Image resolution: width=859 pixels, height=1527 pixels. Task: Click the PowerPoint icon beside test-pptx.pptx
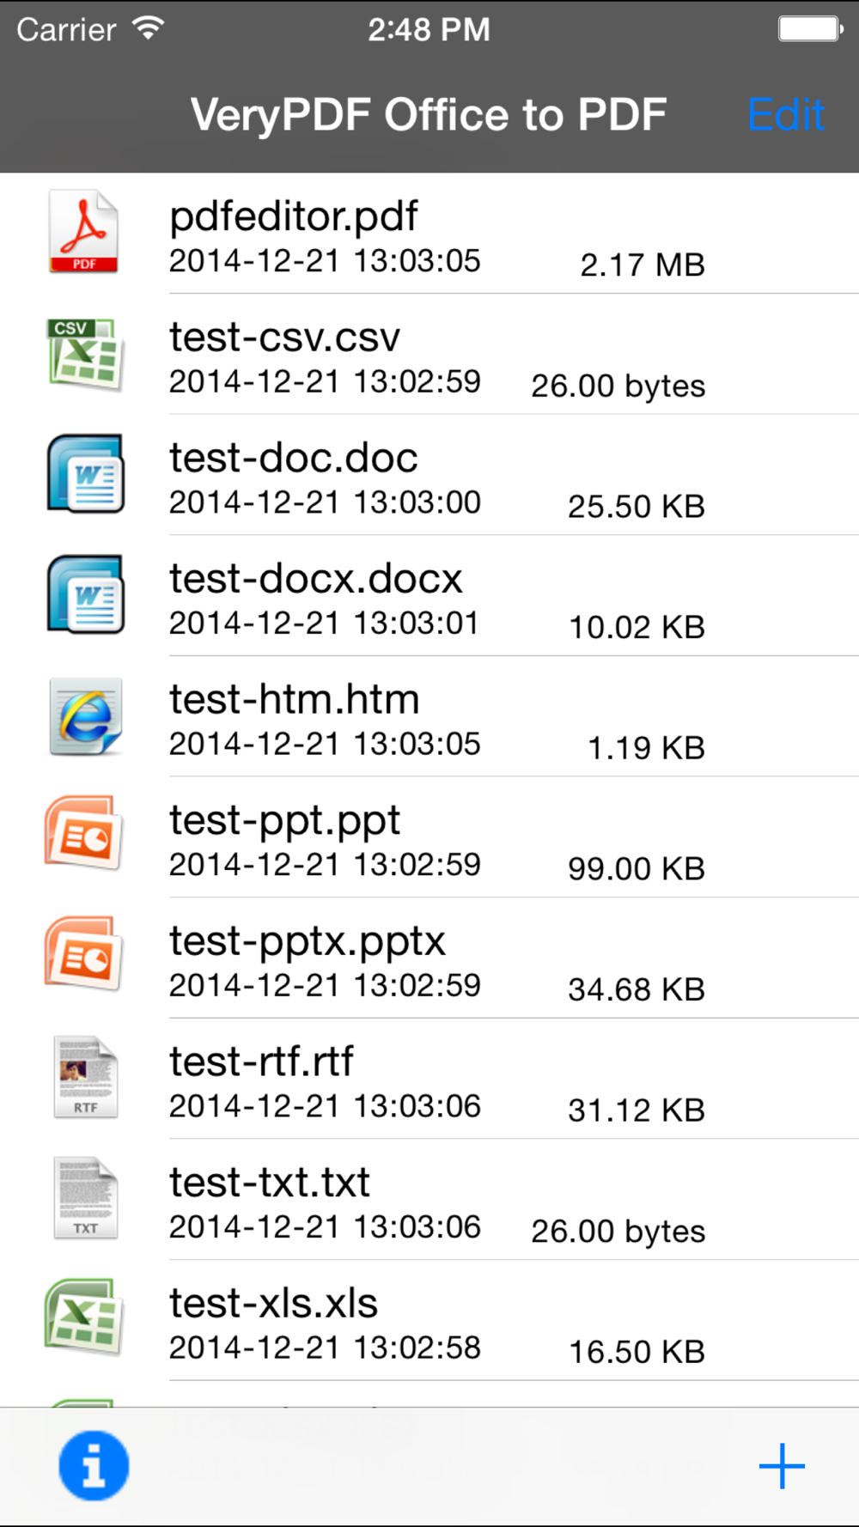coord(83,954)
